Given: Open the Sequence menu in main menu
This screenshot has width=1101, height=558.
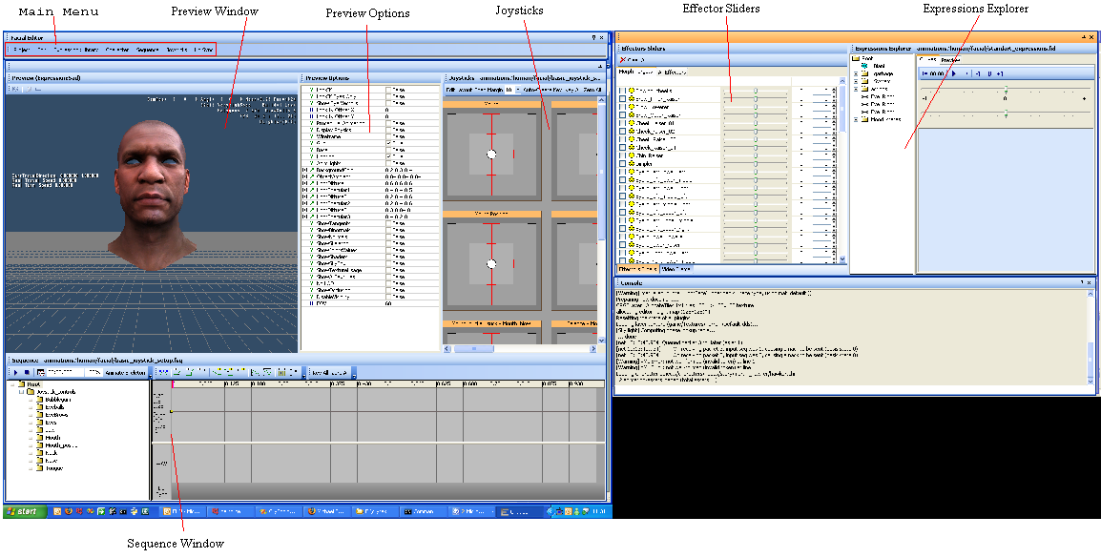Looking at the screenshot, I should coord(147,49).
